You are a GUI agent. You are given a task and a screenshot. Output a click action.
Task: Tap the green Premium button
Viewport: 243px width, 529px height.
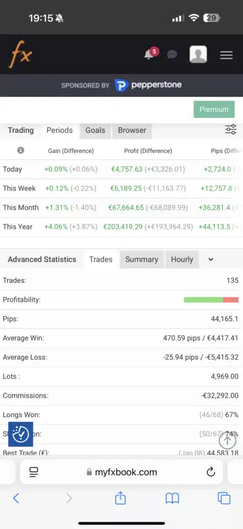coord(214,110)
